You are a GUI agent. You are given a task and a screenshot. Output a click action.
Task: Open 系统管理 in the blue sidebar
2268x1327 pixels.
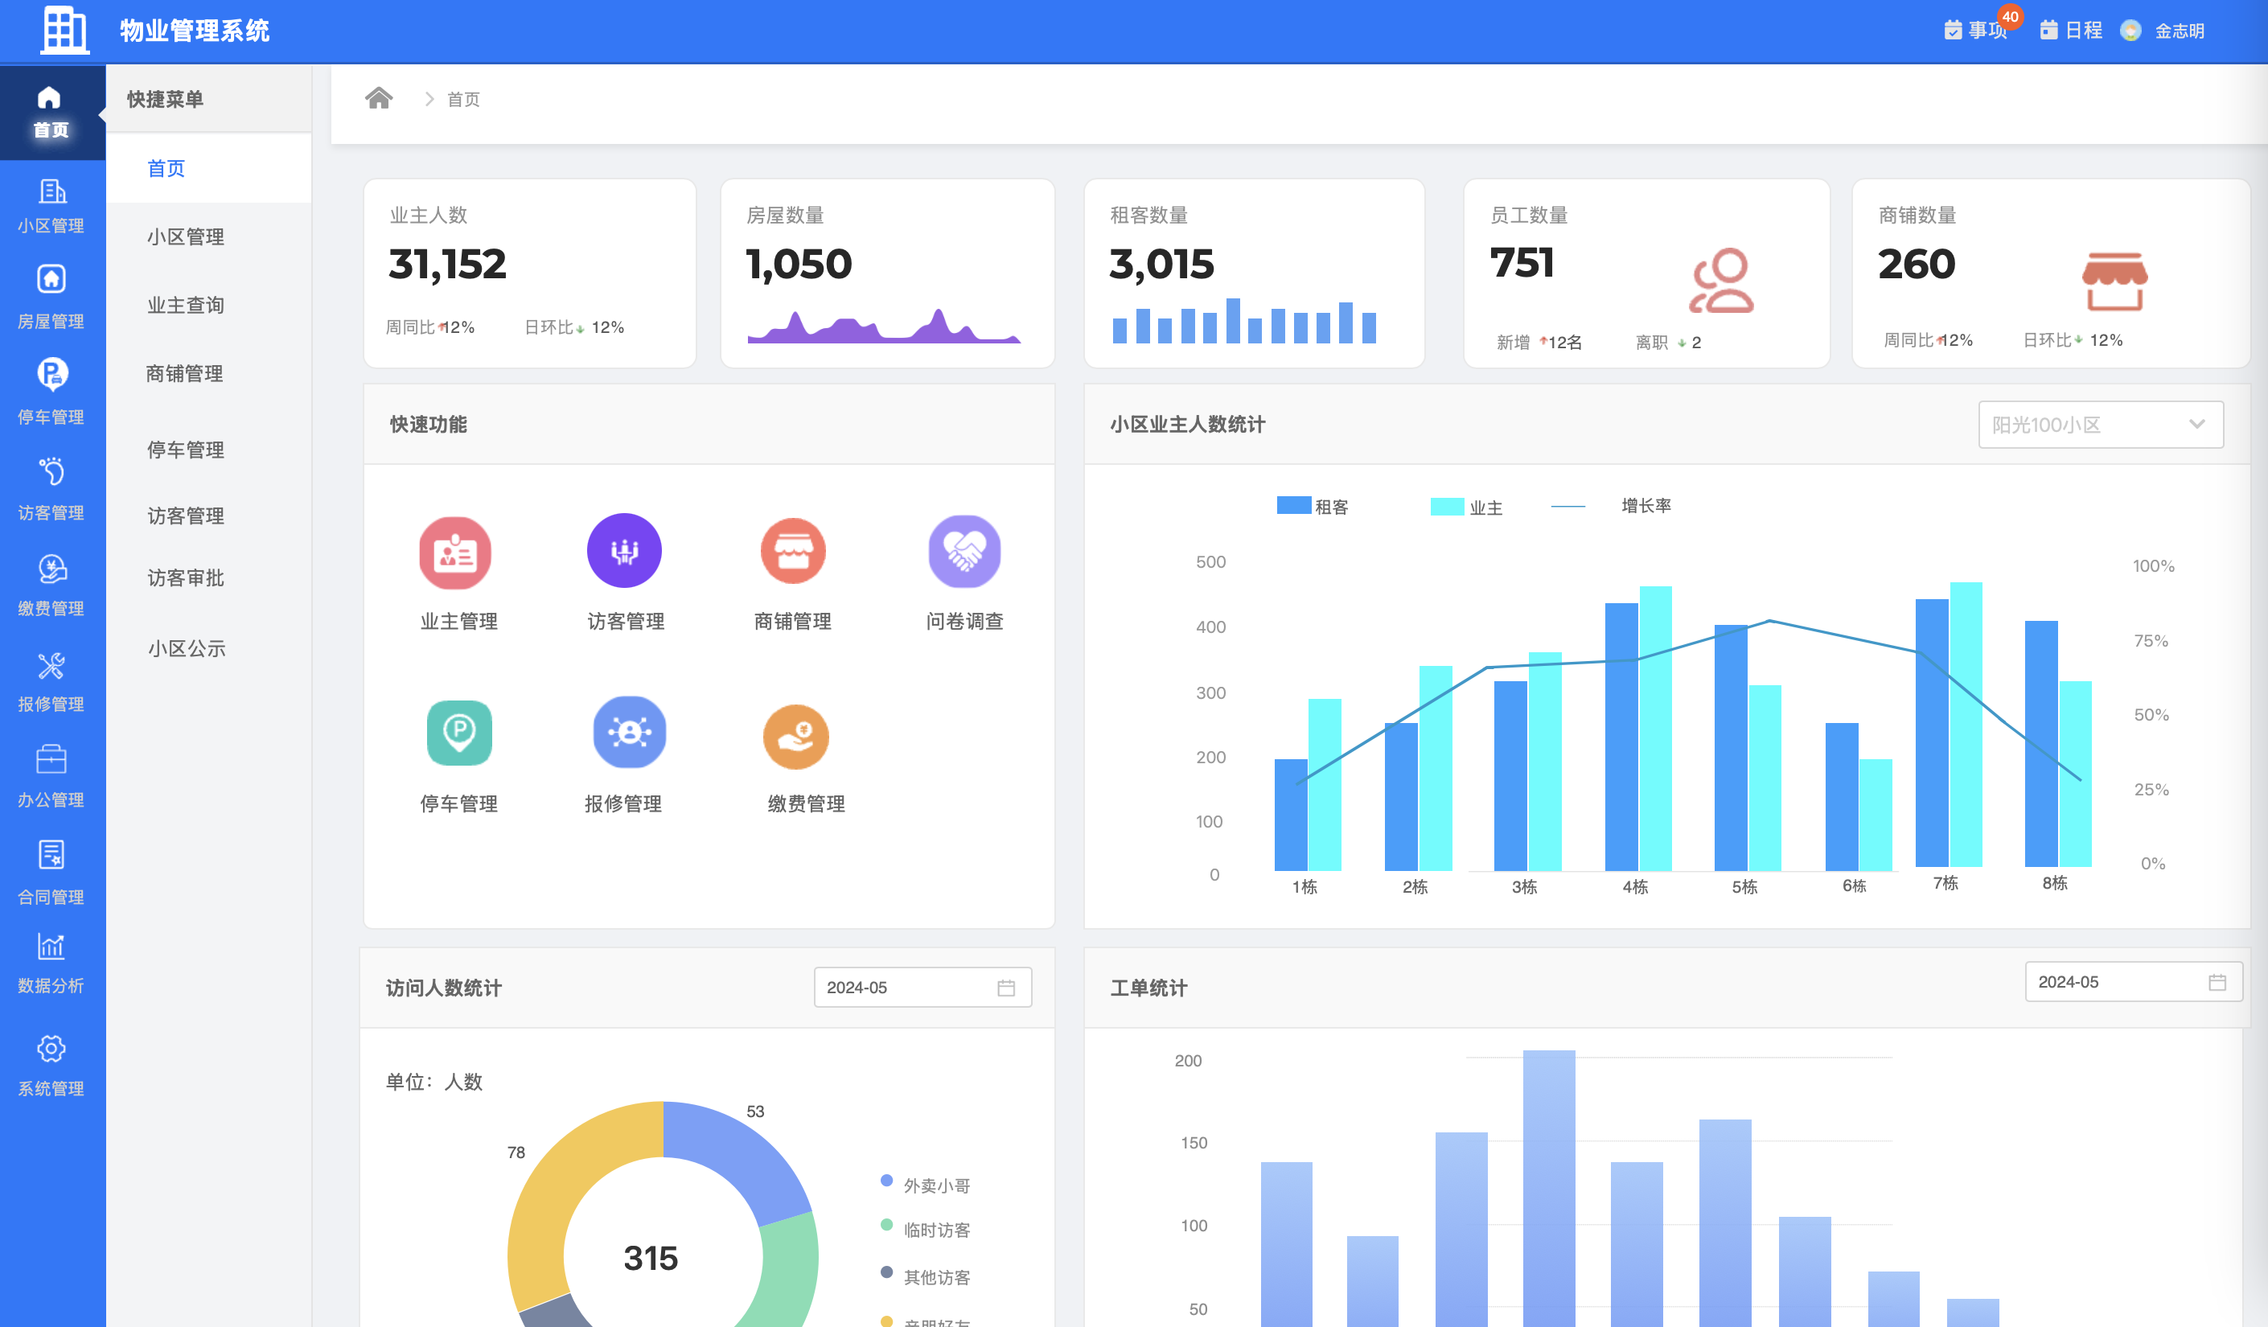tap(51, 1066)
